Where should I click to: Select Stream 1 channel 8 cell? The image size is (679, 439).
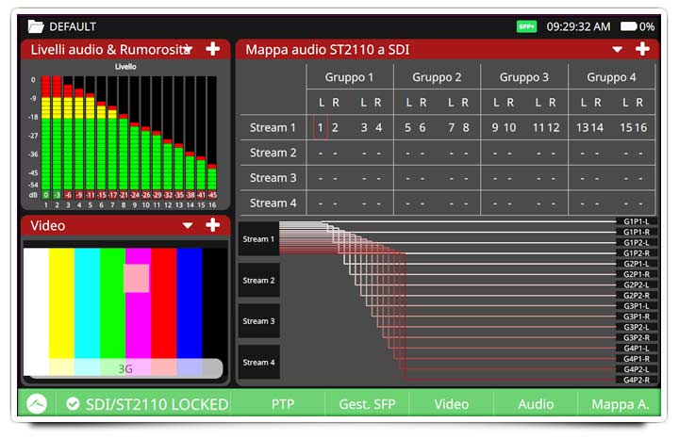[466, 127]
